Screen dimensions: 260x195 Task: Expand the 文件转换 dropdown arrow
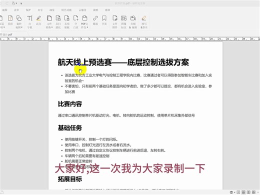click(x=52, y=27)
